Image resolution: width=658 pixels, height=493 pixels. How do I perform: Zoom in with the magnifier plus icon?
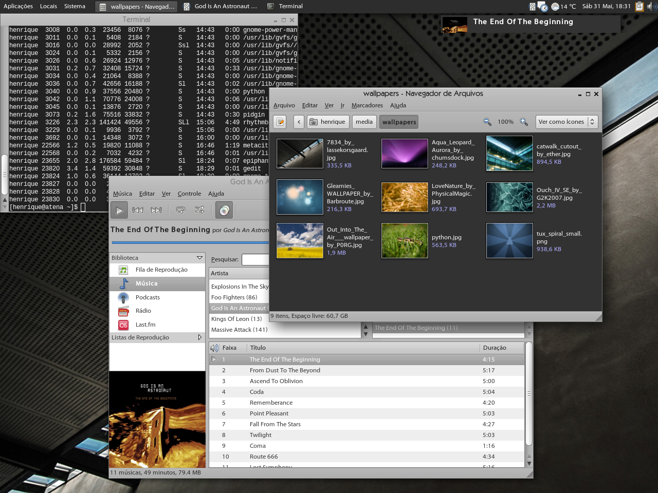click(524, 122)
